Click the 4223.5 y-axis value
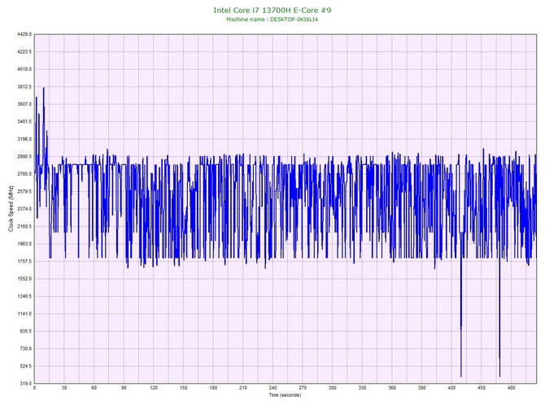The height and width of the screenshot is (409, 545). point(24,52)
